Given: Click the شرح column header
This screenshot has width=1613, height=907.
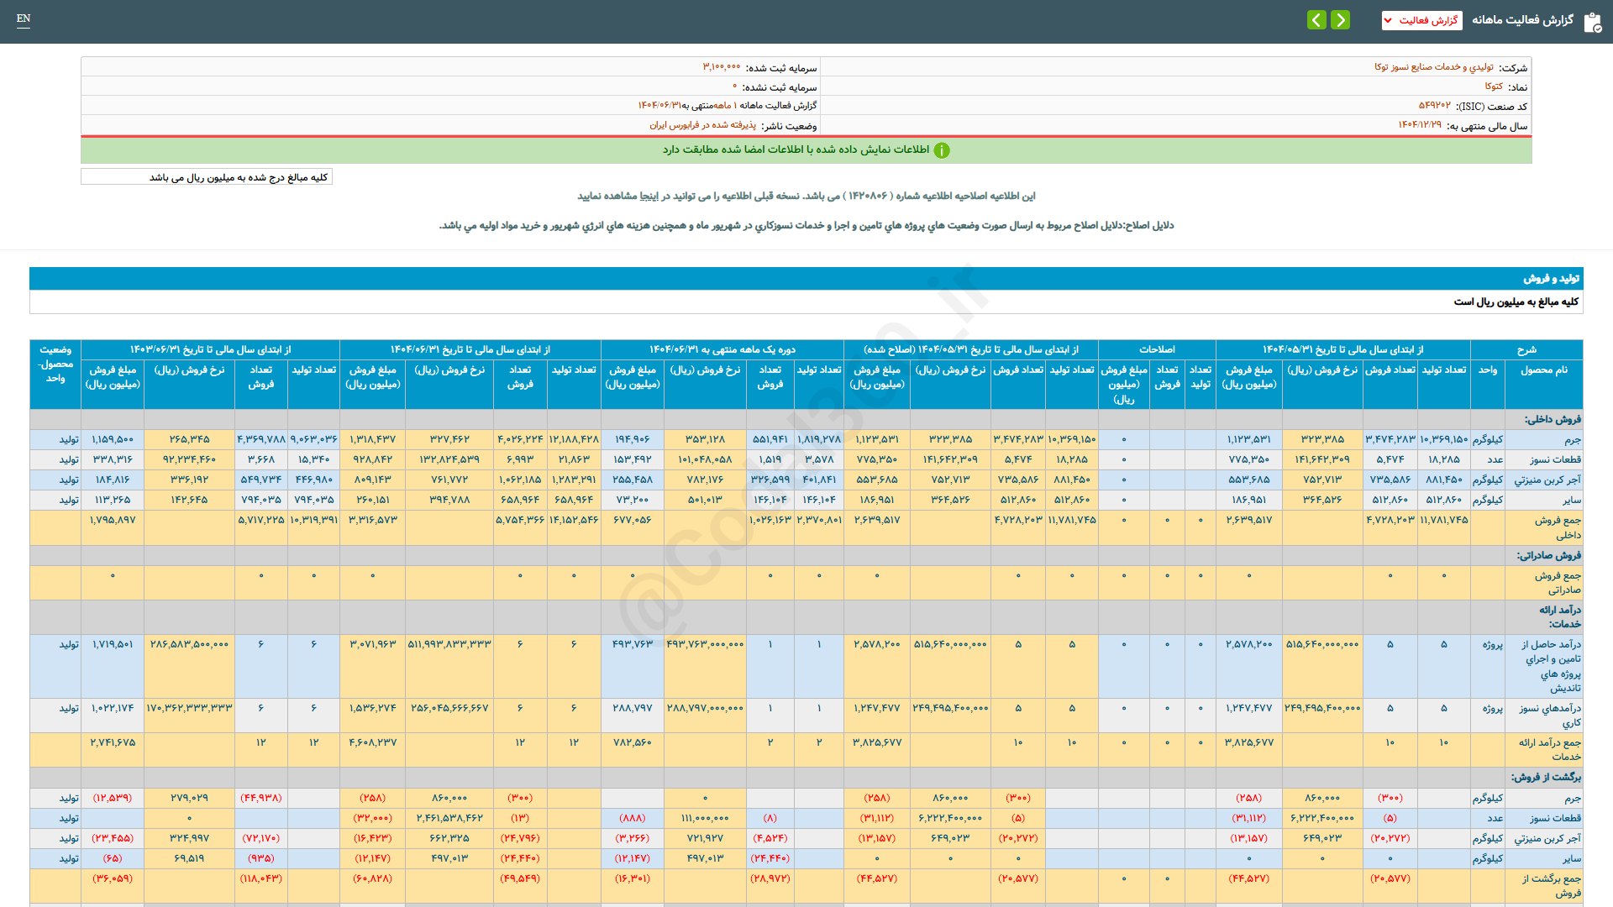Looking at the screenshot, I should [1526, 349].
